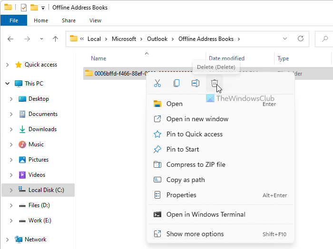Refresh the current folder view

(301, 39)
